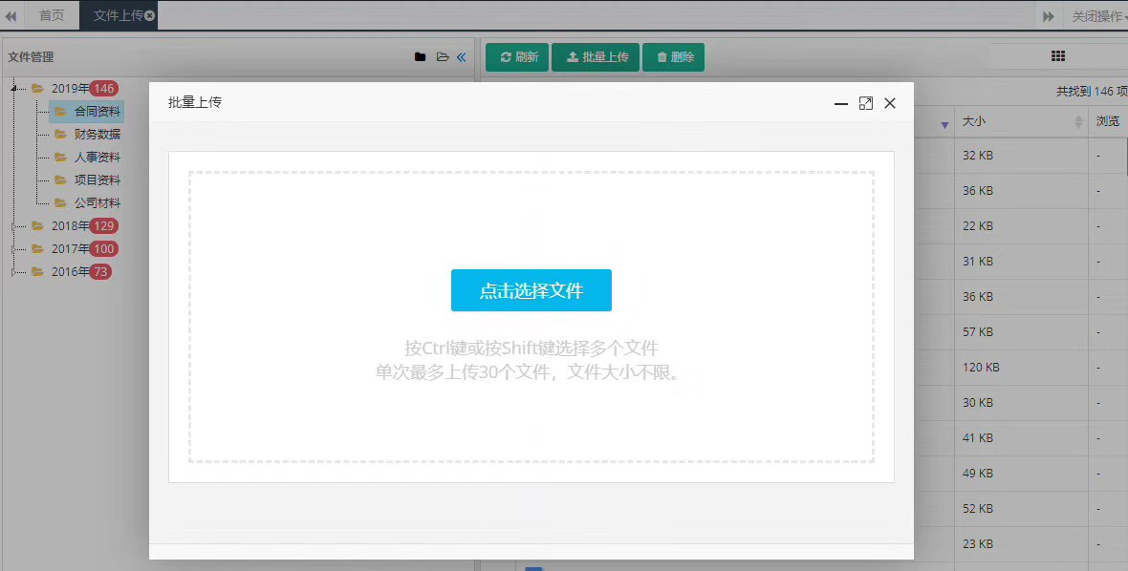Click the 点击选择文件 button
This screenshot has width=1128, height=571.
531,290
